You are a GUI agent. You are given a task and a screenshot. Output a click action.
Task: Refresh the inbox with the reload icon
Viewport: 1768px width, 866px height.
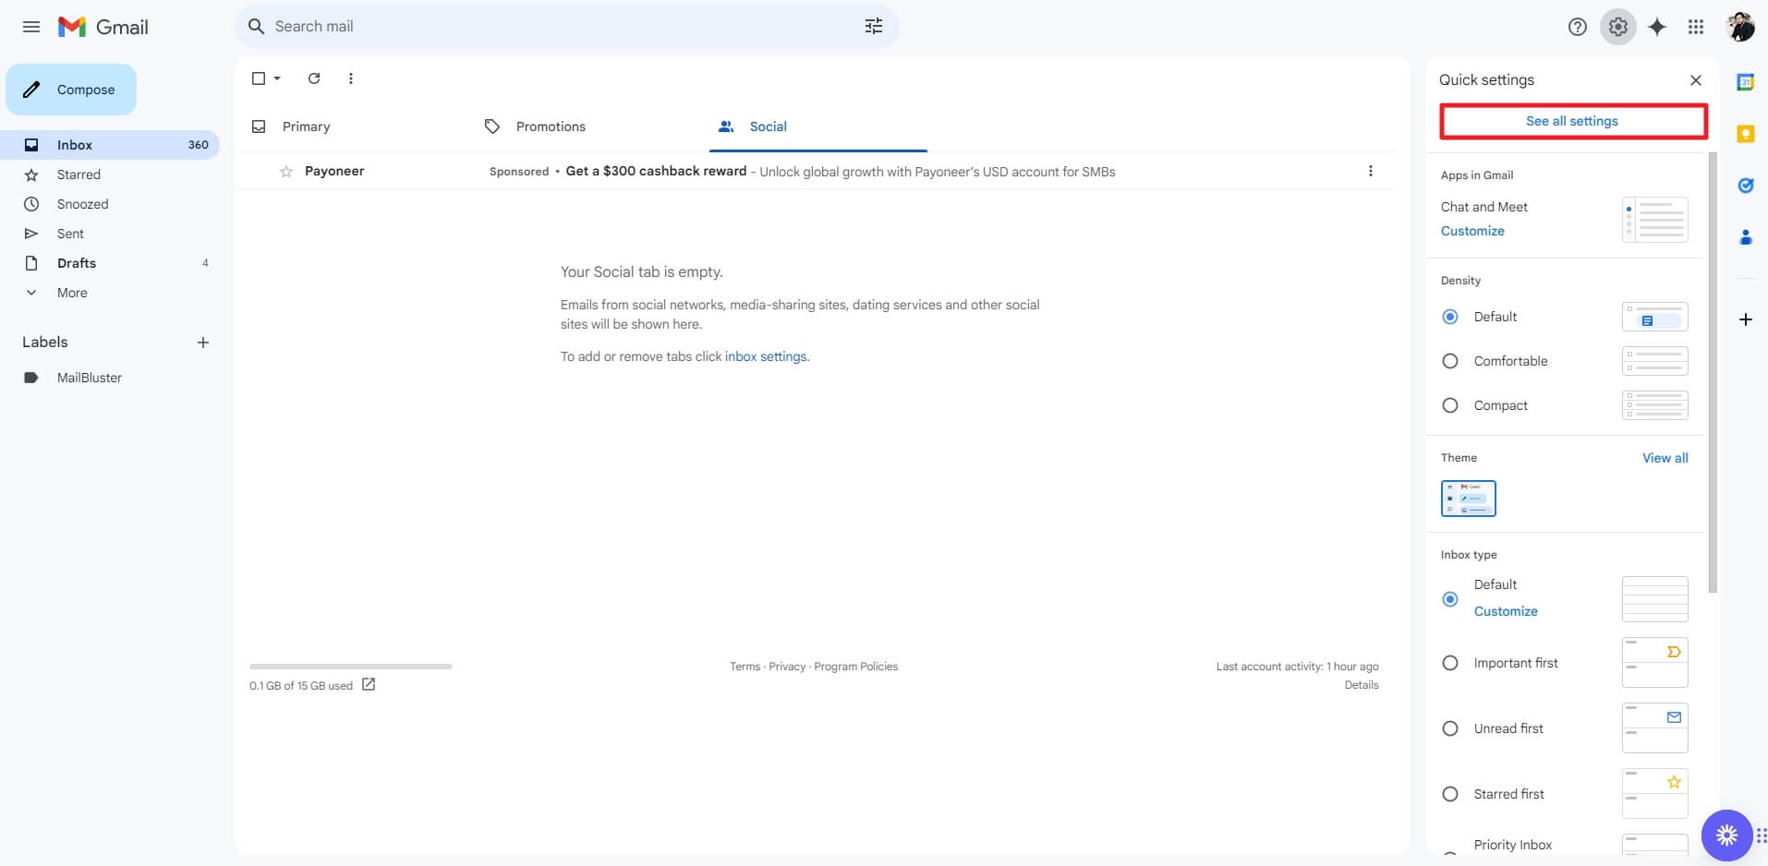coord(313,78)
